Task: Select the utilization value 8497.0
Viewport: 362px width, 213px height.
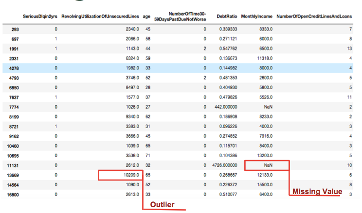Action: (132, 87)
